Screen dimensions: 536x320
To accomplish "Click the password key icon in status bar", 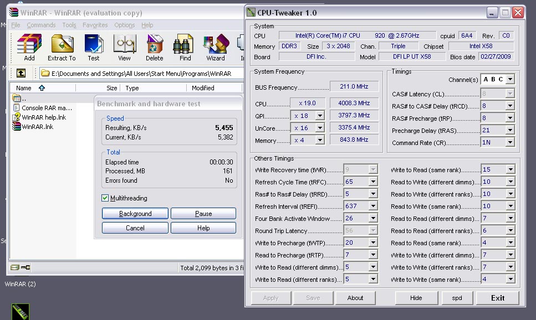I will (25, 267).
